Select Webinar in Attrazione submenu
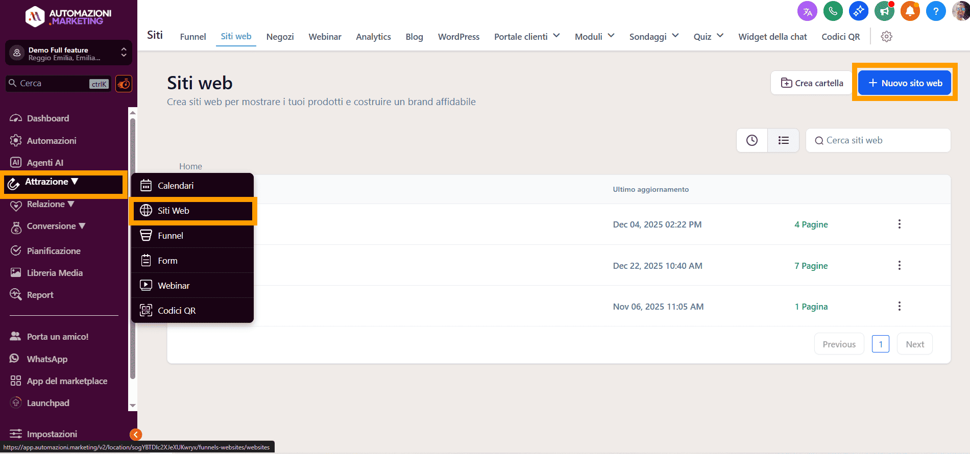Image resolution: width=970 pixels, height=454 pixels. 192,286
